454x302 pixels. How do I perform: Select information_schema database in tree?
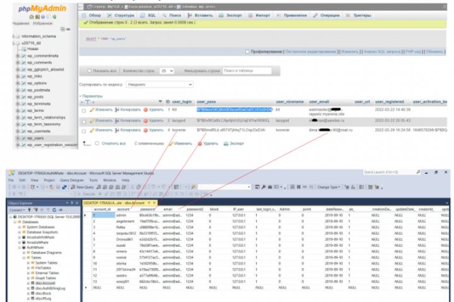click(39, 36)
